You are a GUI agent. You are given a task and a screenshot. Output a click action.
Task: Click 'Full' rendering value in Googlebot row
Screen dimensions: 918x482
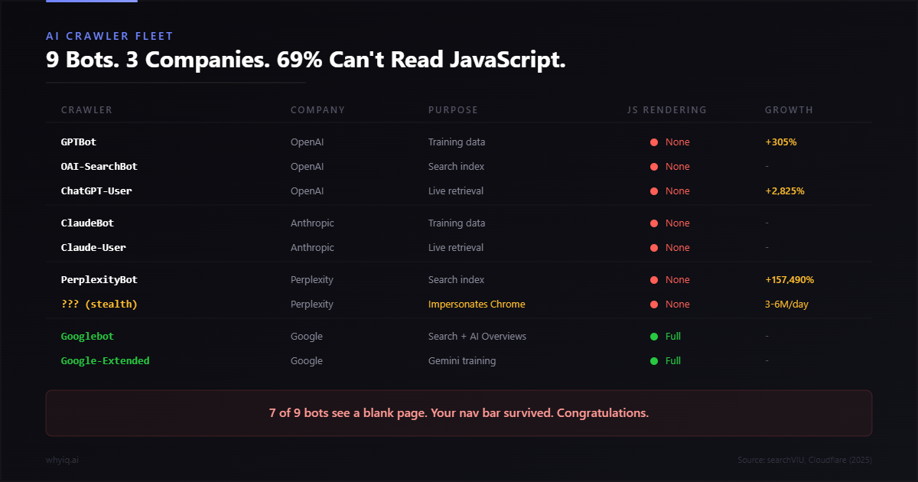673,337
